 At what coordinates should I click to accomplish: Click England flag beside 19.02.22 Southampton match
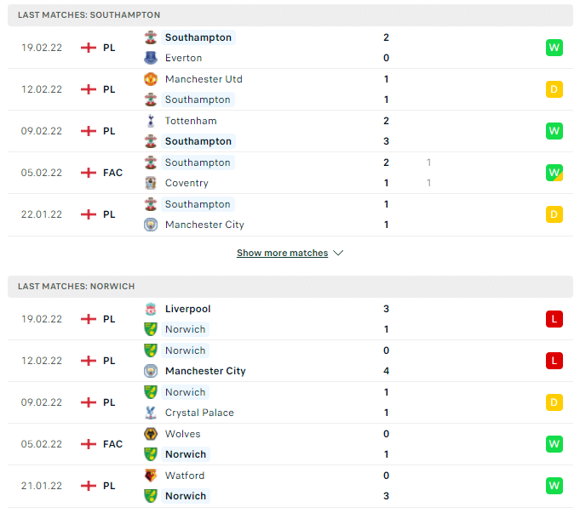[x=89, y=48]
